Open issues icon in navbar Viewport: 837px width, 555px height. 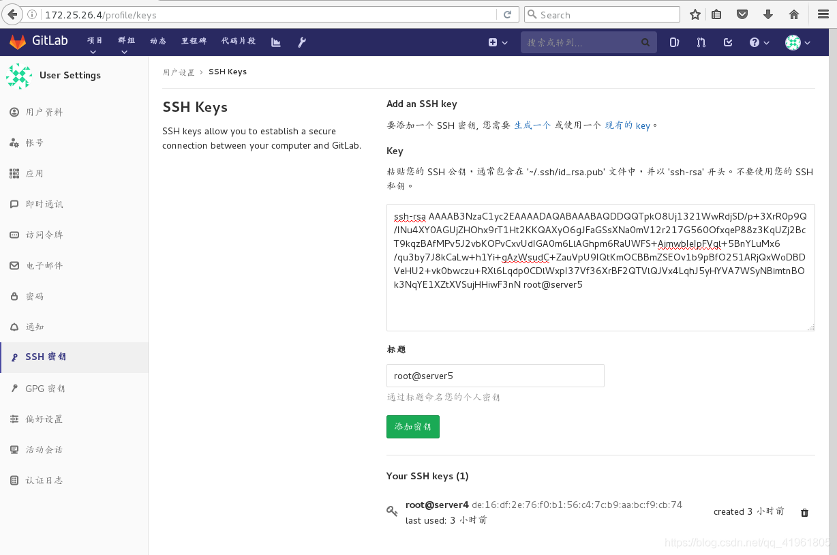(x=674, y=42)
